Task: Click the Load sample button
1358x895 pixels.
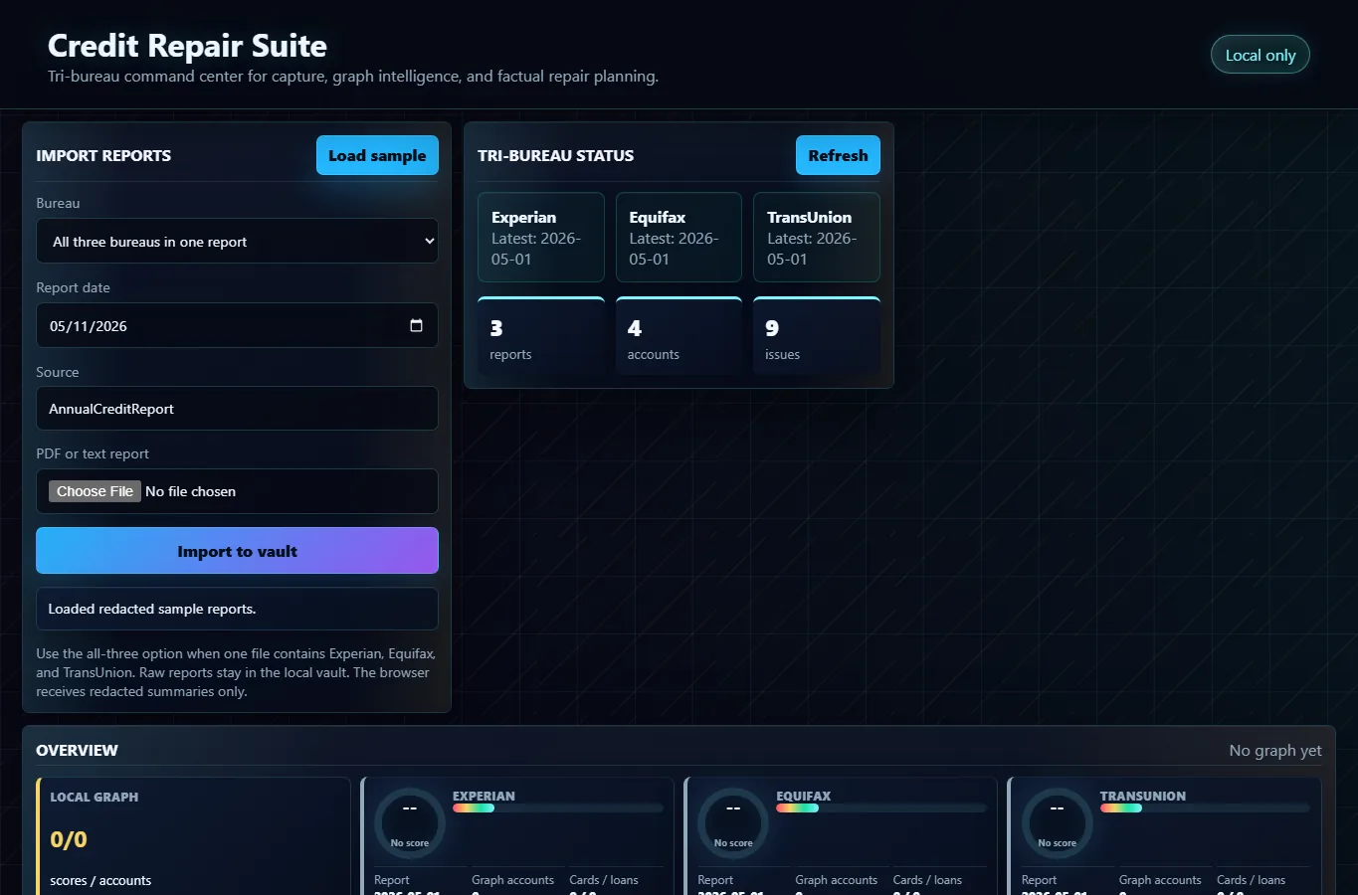Action: point(377,155)
